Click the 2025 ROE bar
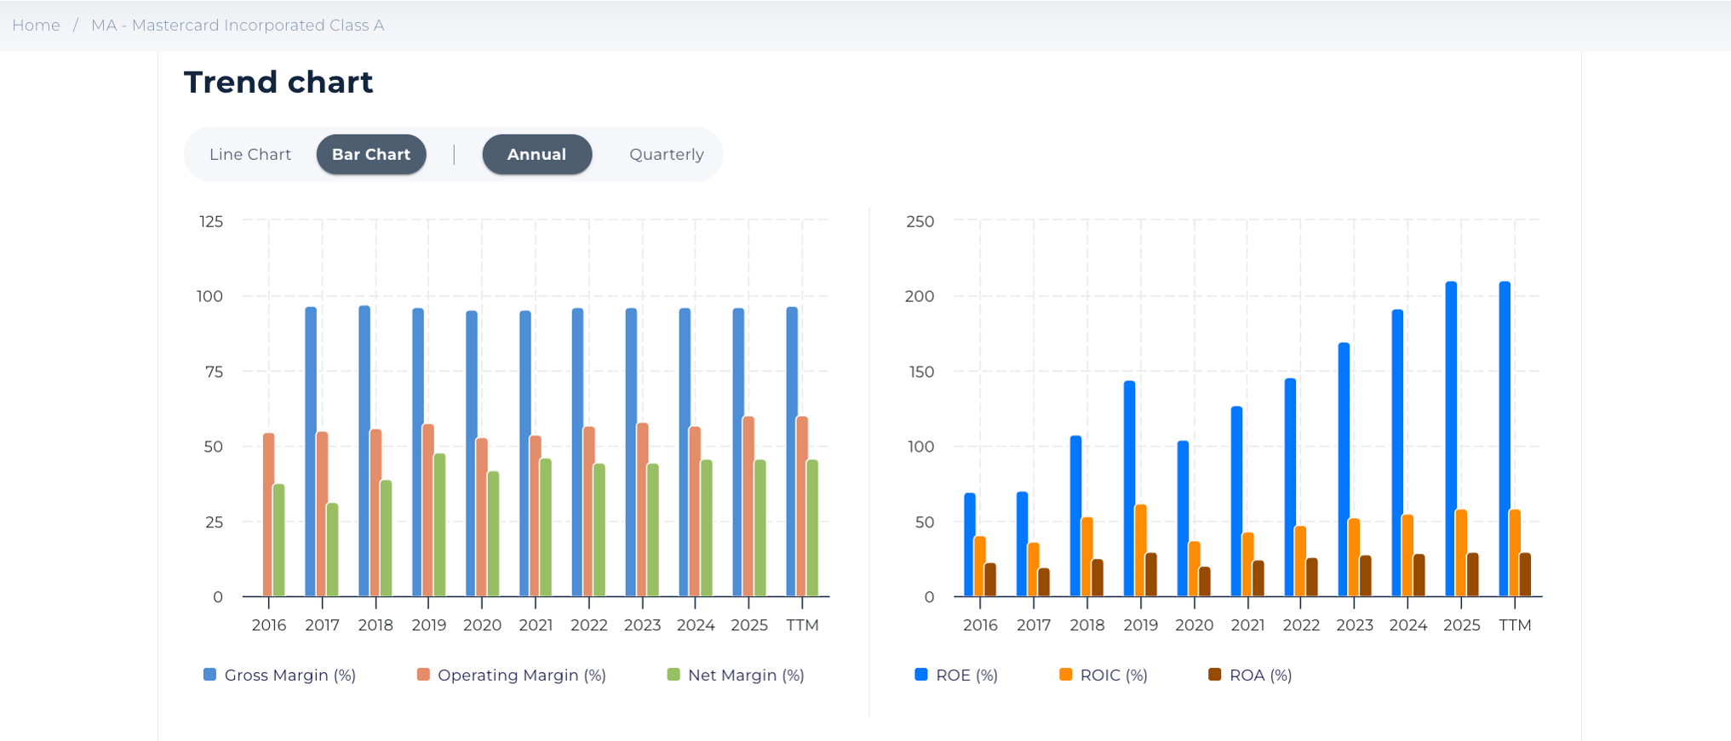The width and height of the screenshot is (1731, 741). click(1451, 438)
